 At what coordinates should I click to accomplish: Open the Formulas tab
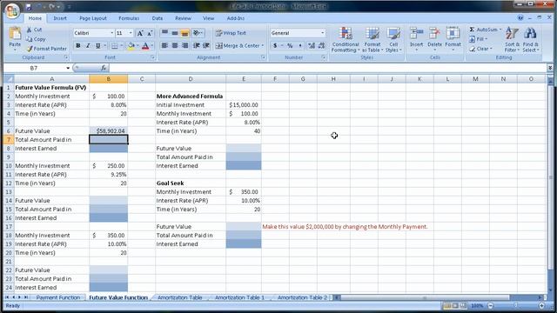[x=129, y=18]
